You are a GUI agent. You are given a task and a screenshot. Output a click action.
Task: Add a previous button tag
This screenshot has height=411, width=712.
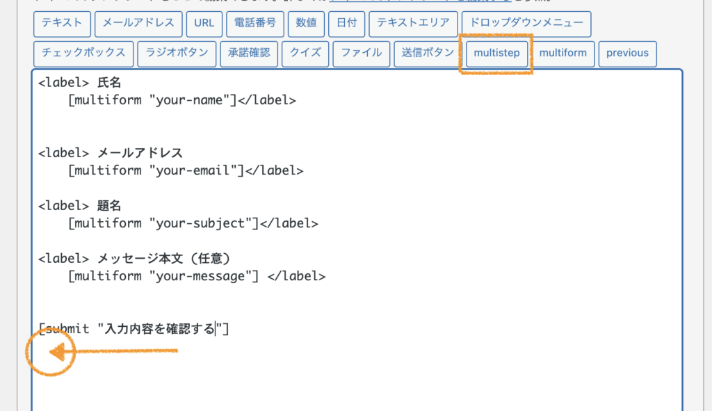pos(628,54)
